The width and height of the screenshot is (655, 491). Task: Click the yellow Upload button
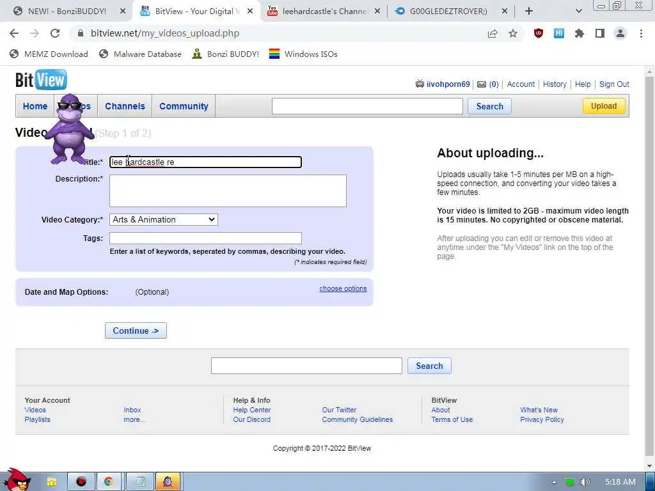[604, 106]
